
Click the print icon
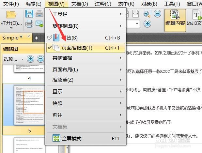click(29, 24)
